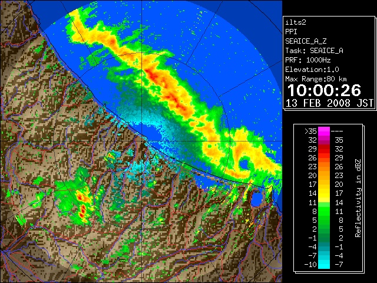Select the 'SEAICE_A_Z' product name text
The height and width of the screenshot is (283, 377).
point(306,41)
